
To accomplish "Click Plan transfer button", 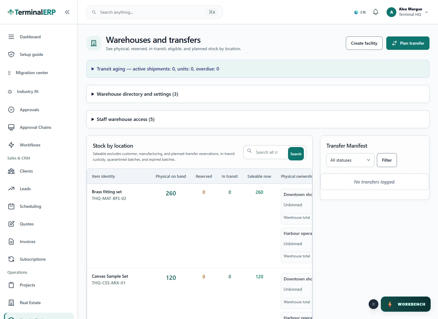I will click(408, 43).
